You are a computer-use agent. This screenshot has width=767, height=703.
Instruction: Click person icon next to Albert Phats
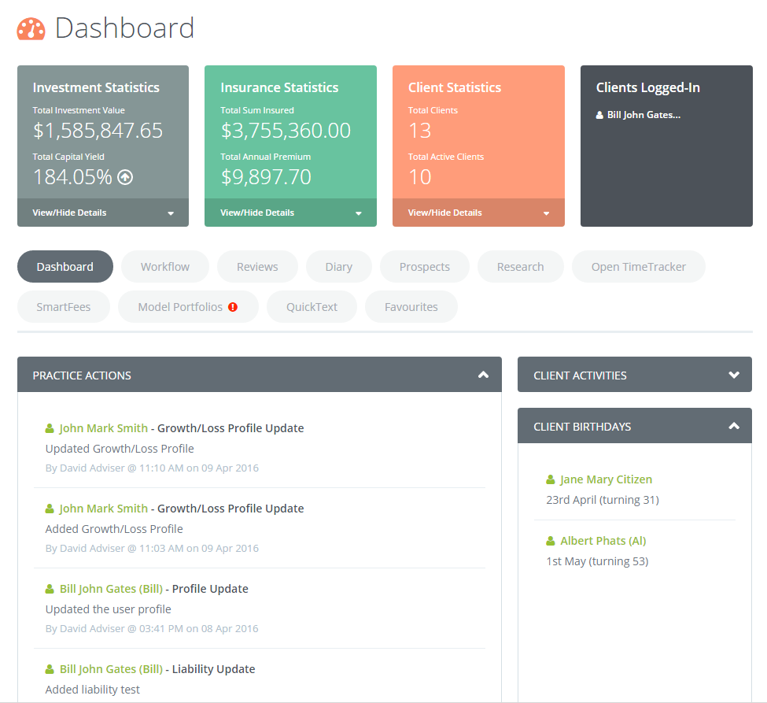551,541
